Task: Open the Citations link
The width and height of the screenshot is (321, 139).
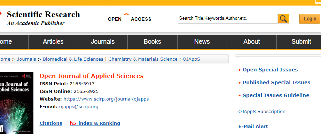Action: (x=51, y=123)
